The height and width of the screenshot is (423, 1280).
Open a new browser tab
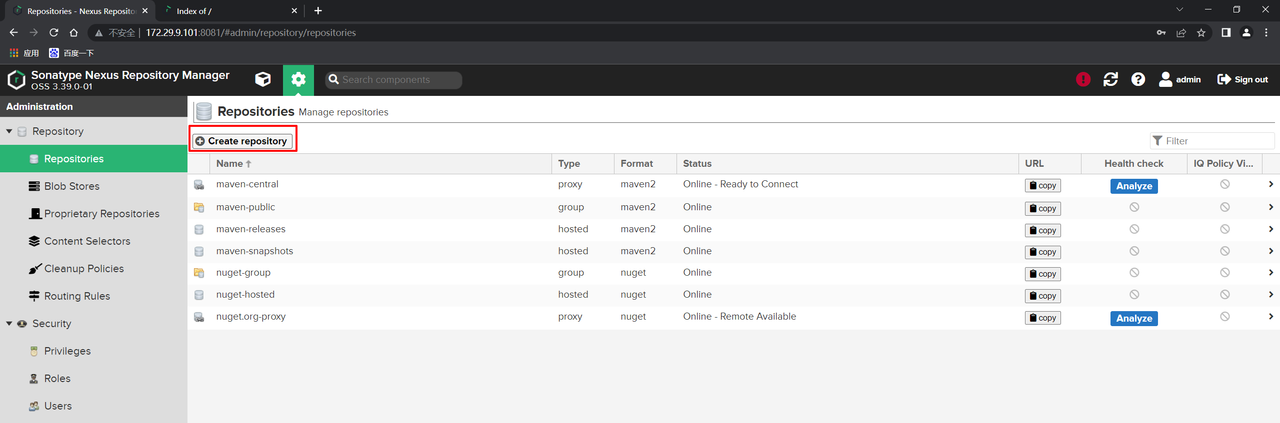point(318,10)
